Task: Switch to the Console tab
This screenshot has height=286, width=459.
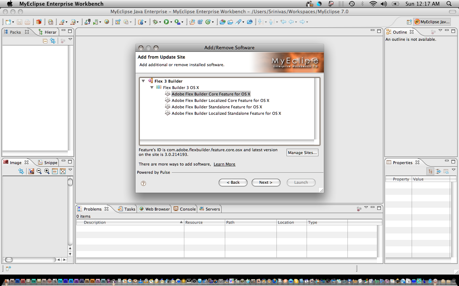Action: point(185,209)
